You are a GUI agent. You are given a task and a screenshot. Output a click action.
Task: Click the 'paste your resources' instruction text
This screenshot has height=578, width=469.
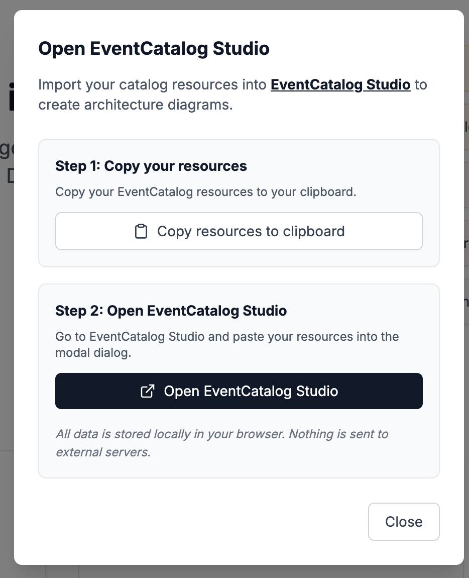227,344
